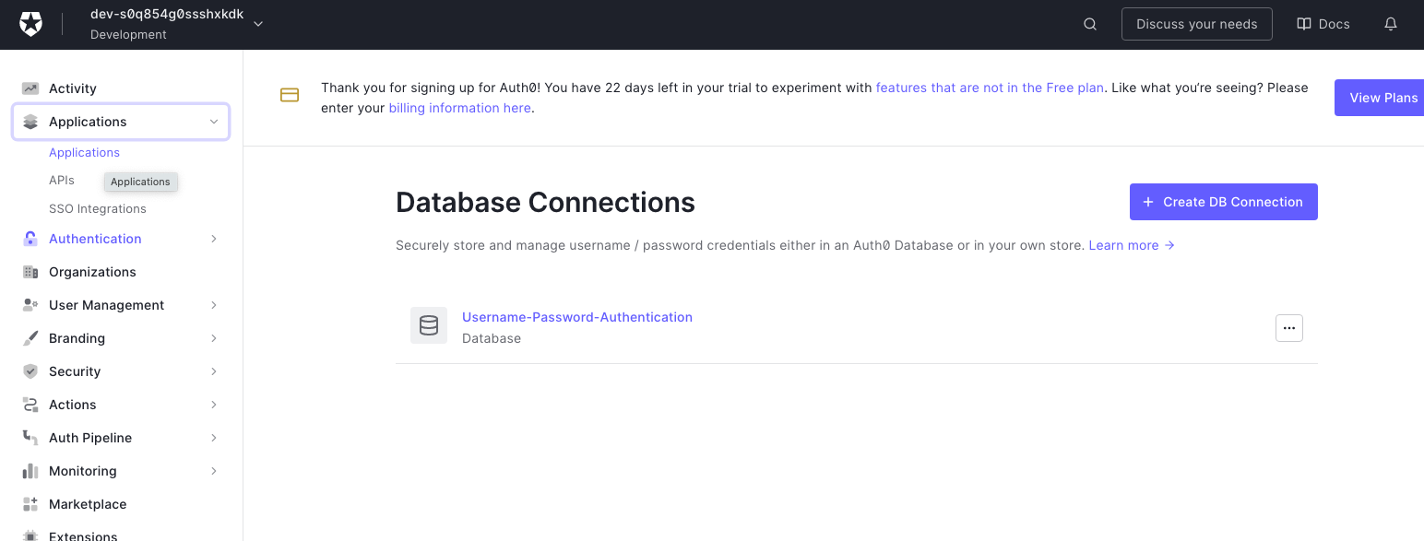Open the search magnifier icon
This screenshot has width=1424, height=541.
click(1089, 24)
